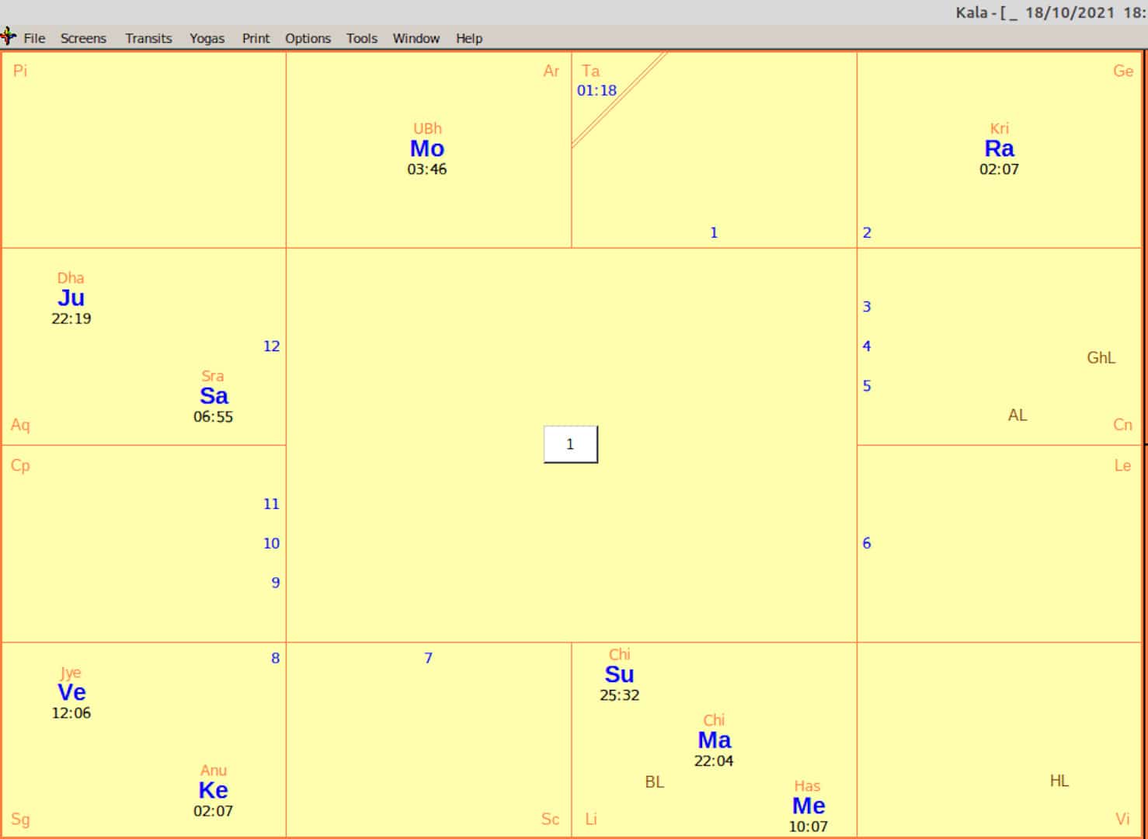Open the Tools menu
The height and width of the screenshot is (839, 1148).
[x=361, y=38]
